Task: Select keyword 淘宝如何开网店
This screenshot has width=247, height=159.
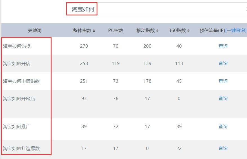Action: [19, 98]
